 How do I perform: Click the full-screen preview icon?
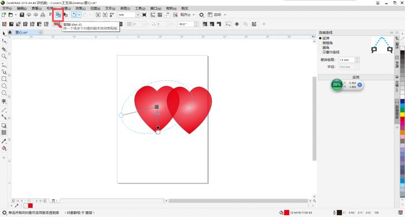(x=145, y=15)
